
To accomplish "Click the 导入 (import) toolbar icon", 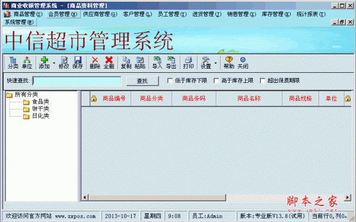I will (x=157, y=63).
